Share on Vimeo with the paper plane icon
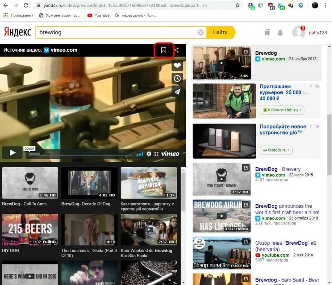 [x=177, y=91]
